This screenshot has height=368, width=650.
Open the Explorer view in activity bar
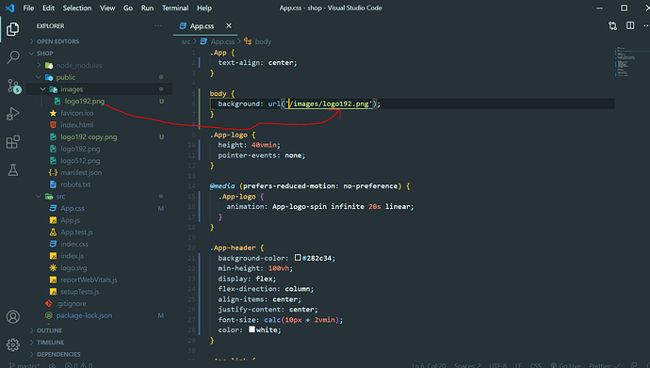(x=13, y=29)
